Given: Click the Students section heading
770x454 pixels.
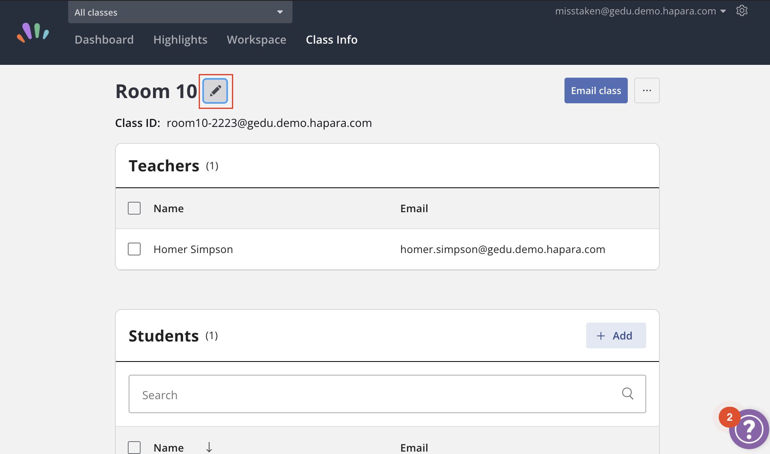Looking at the screenshot, I should point(163,336).
